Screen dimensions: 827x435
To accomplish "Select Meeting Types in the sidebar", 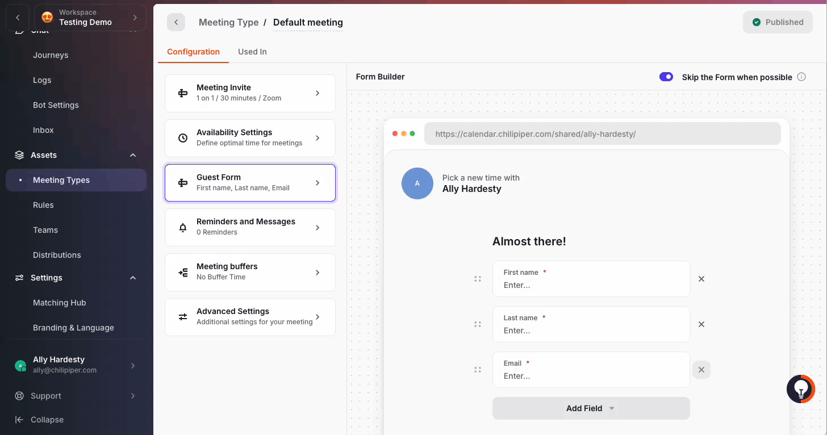I will point(76,180).
